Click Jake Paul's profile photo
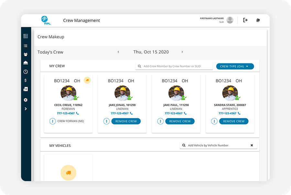 pyautogui.click(x=176, y=93)
